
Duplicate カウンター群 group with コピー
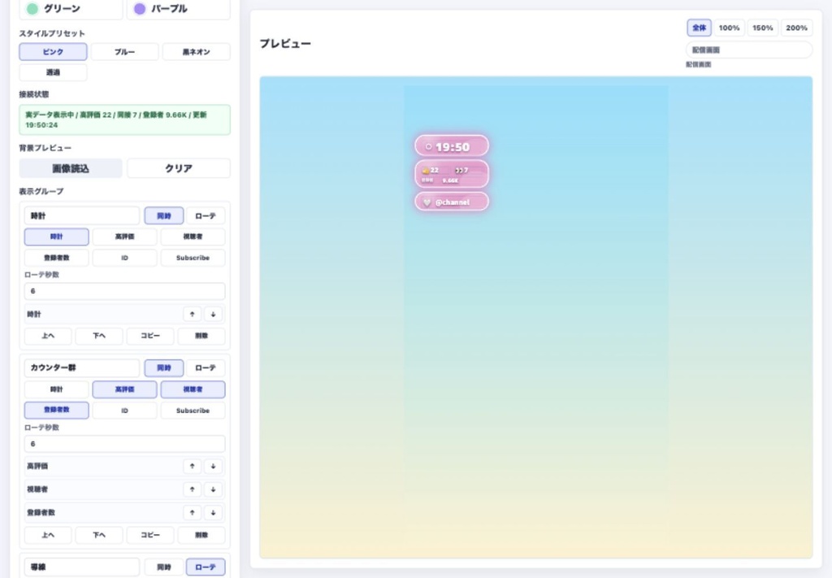point(150,535)
